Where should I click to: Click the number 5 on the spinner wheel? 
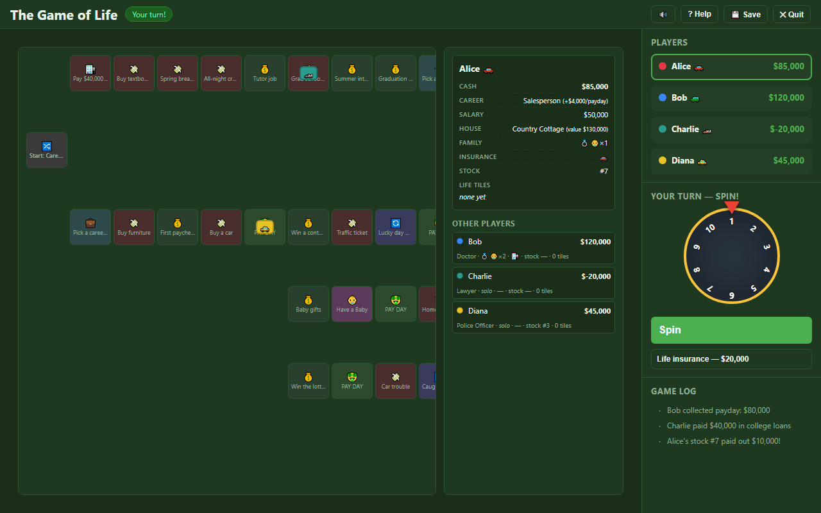(x=754, y=288)
